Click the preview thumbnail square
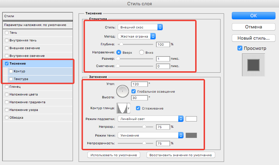 (253, 66)
